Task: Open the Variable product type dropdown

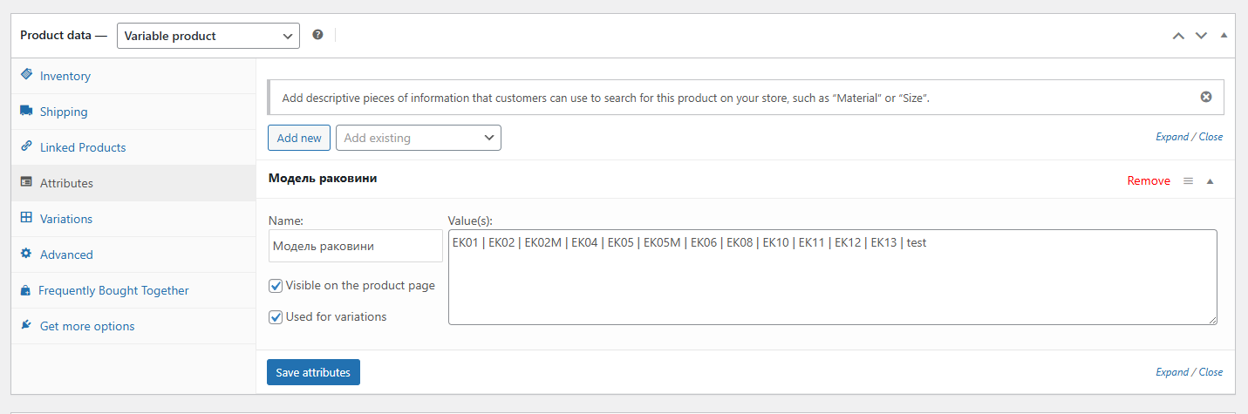Action: pos(208,36)
